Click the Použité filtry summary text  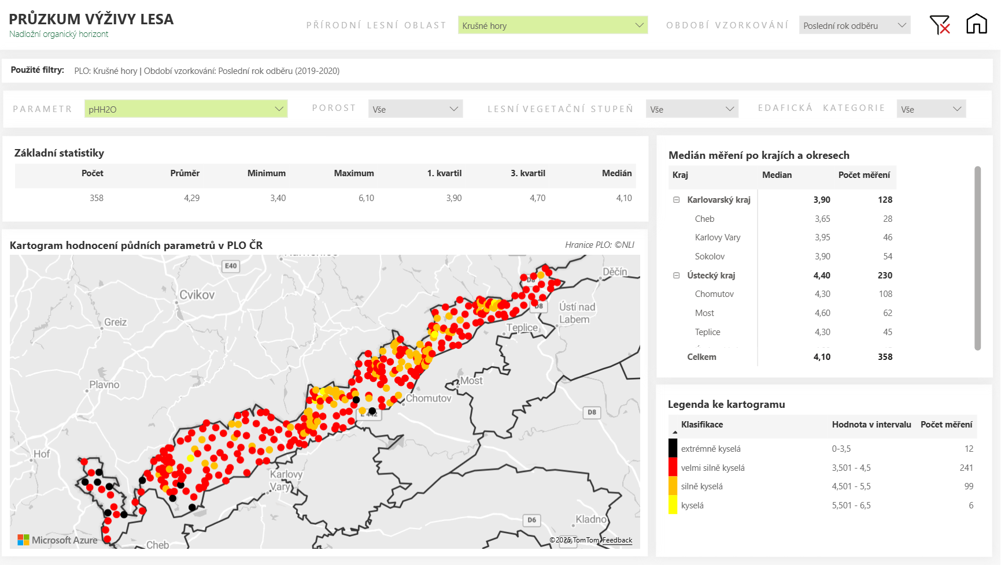point(206,71)
